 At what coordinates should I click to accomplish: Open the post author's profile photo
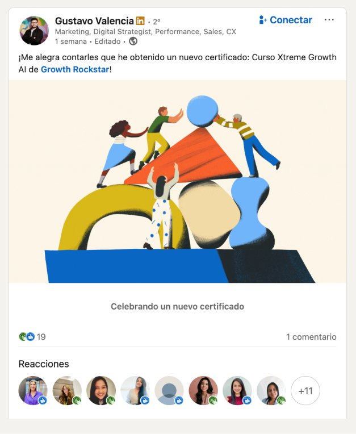[x=34, y=31]
